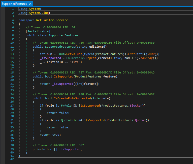Click 'return false;' on line 29
Image resolution: width=193 pixels, height=164 pixels.
[58, 113]
